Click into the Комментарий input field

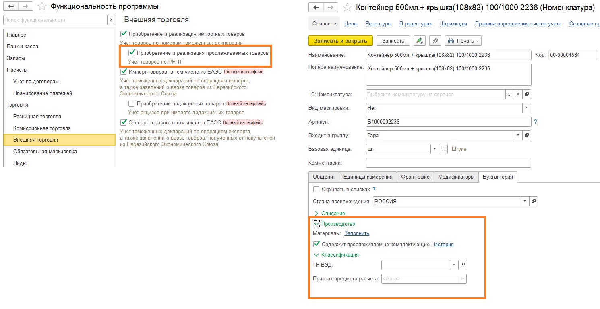click(x=448, y=163)
